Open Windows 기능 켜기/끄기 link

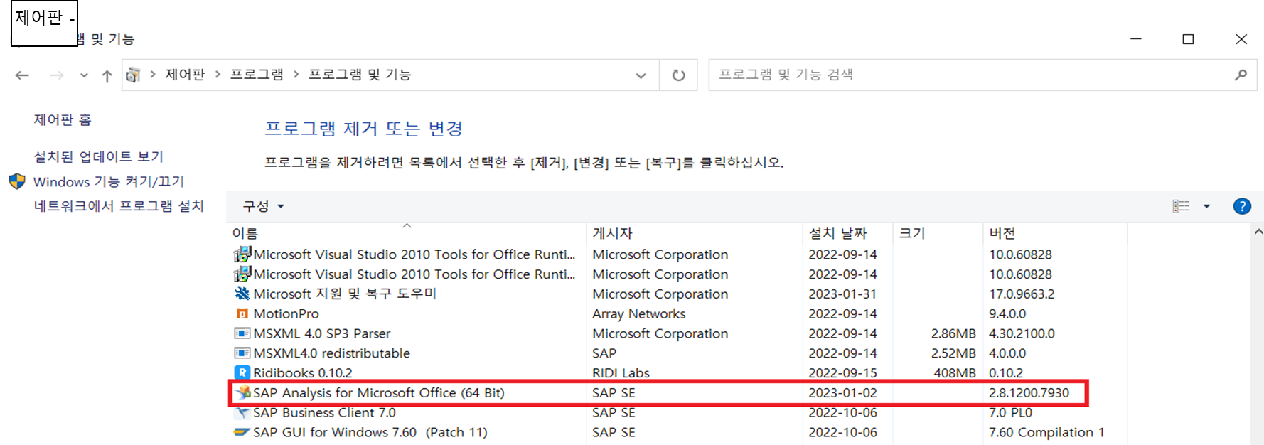click(x=109, y=181)
